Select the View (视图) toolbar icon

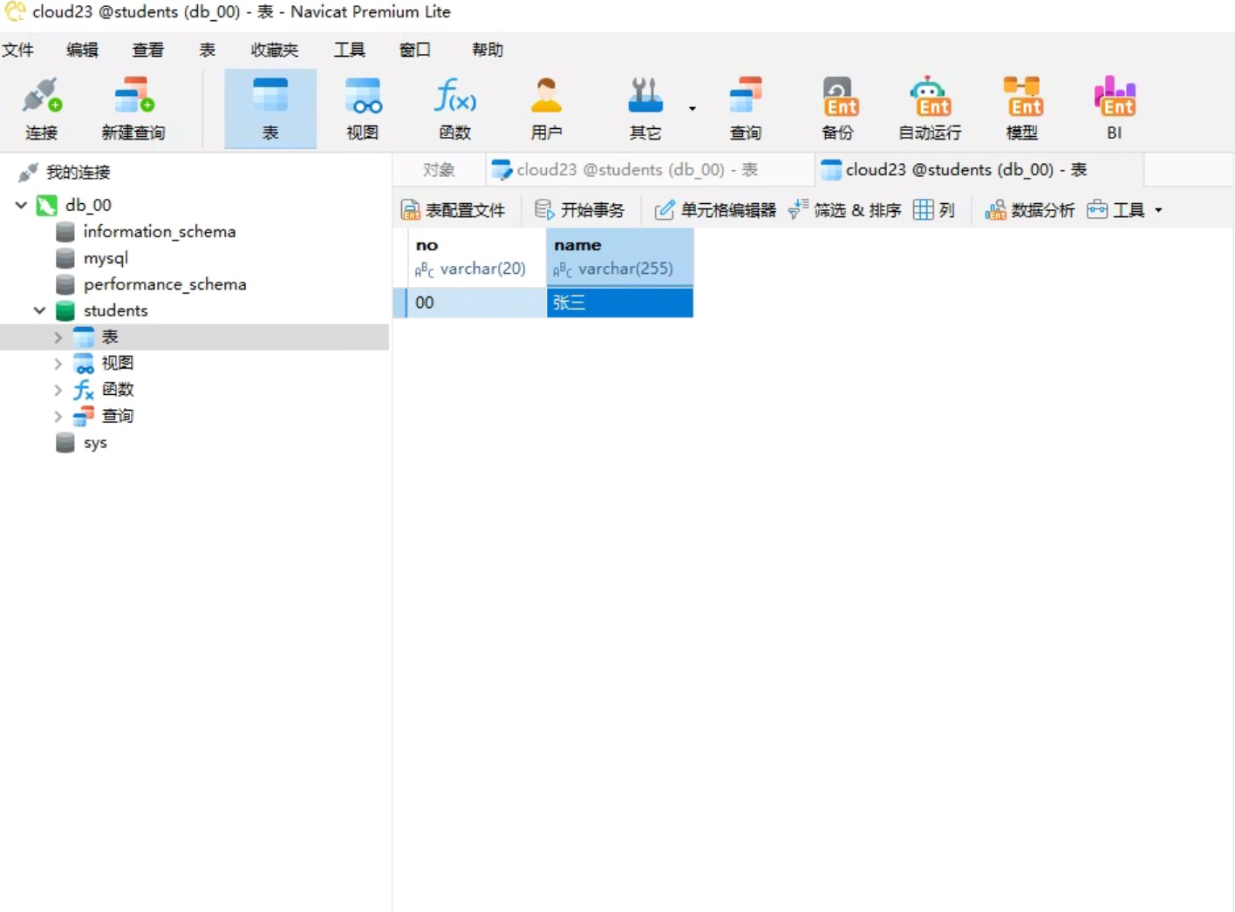tap(362, 108)
